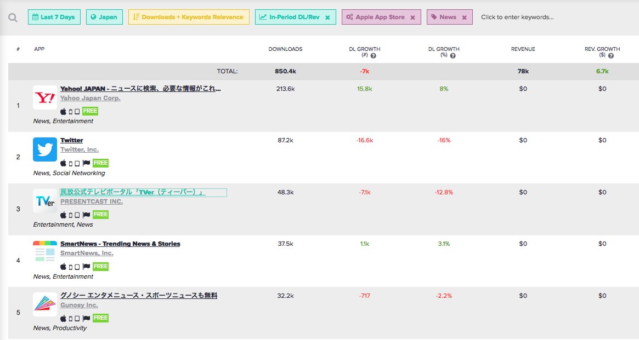Click iPhone device icon in Yahoo! JAPAN row
This screenshot has height=340, width=639.
coord(71,112)
